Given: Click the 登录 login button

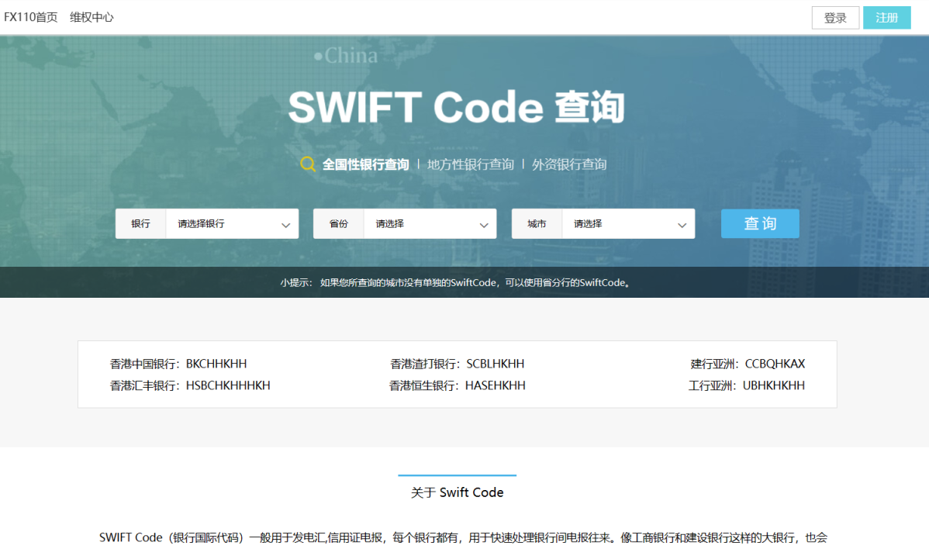Looking at the screenshot, I should click(x=835, y=17).
